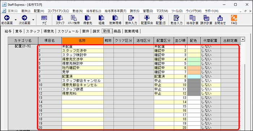Click the 配置区分 column header
This screenshot has height=131, width=253.
point(164,41)
